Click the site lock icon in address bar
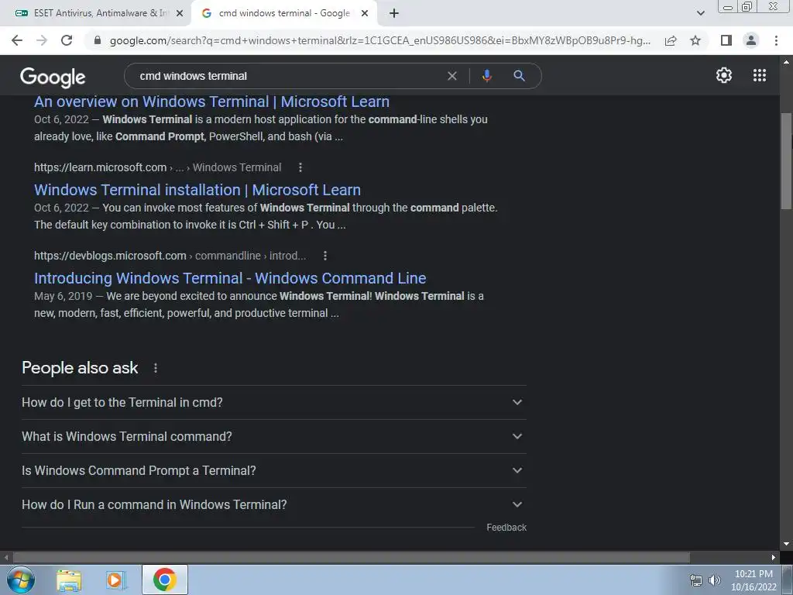This screenshot has height=595, width=793. click(x=98, y=40)
